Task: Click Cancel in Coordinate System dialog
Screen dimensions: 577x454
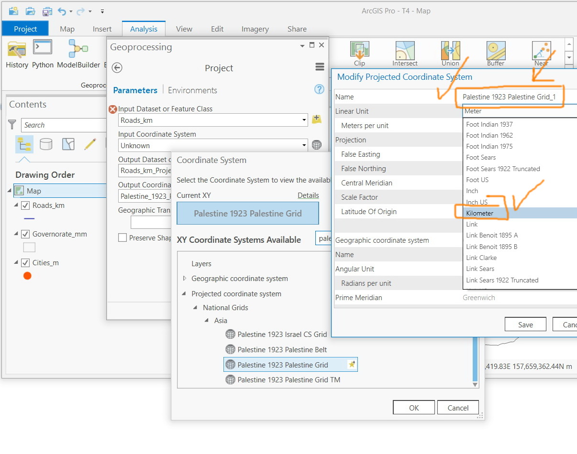Action: click(x=458, y=408)
